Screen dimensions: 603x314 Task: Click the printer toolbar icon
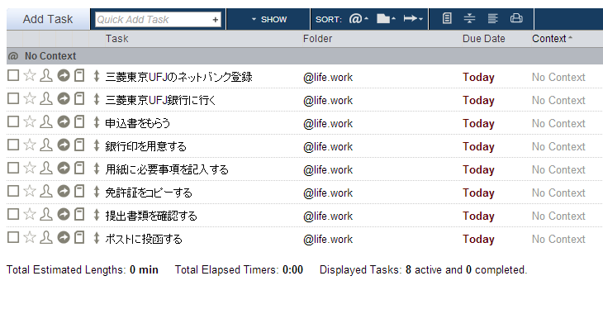[516, 18]
